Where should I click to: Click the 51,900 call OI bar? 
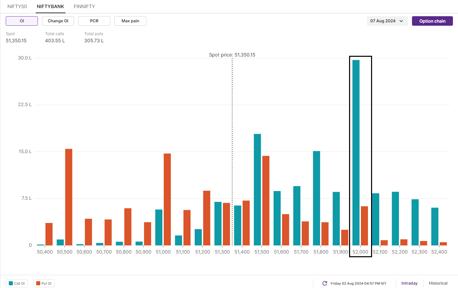tap(336, 219)
